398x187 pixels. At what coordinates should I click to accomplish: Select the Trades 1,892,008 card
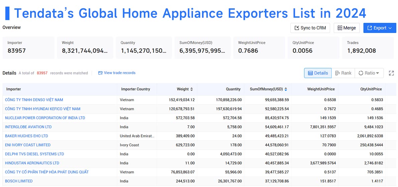tap(368, 48)
